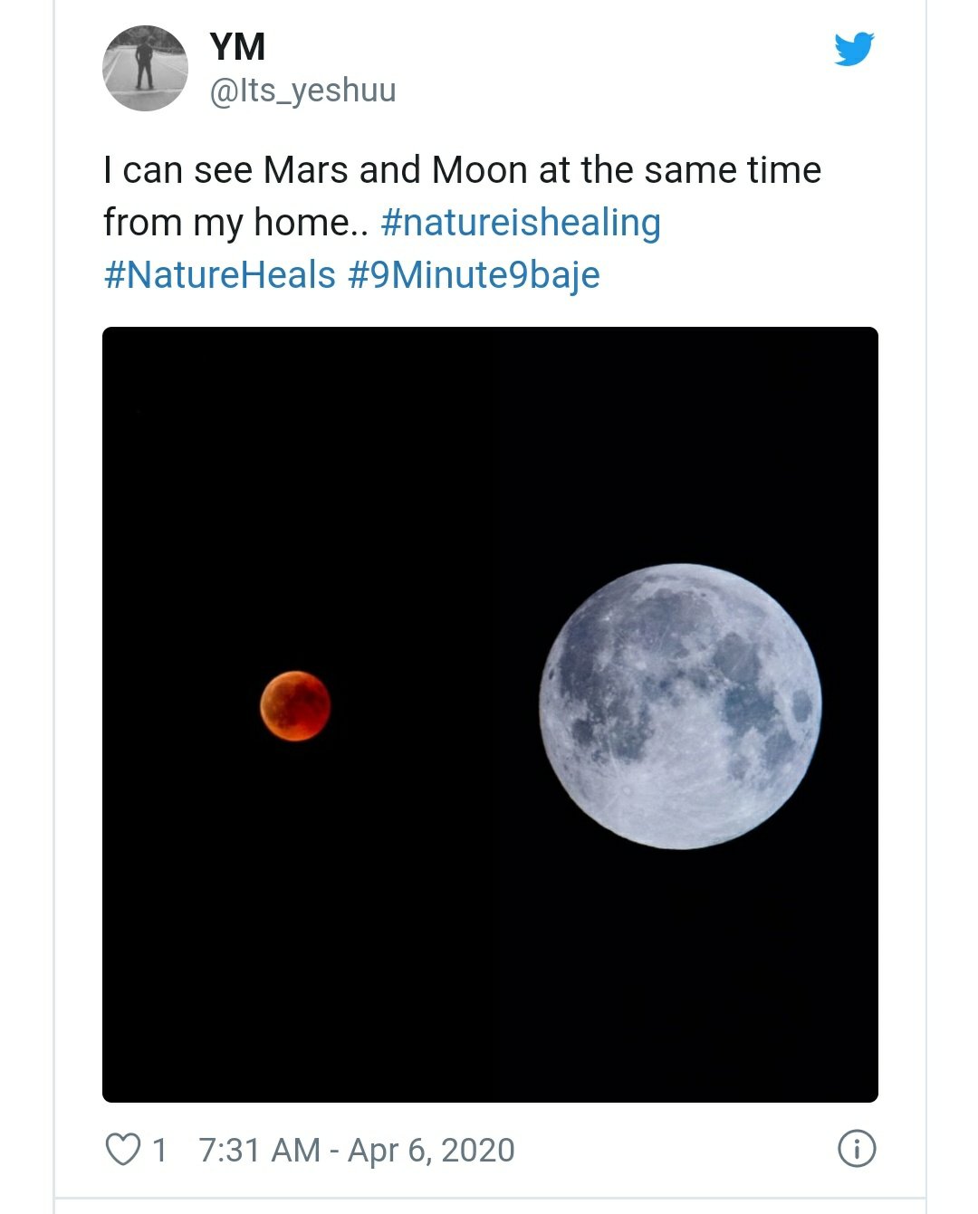978x1214 pixels.
Task: Click the large grey full moon
Action: [680, 706]
